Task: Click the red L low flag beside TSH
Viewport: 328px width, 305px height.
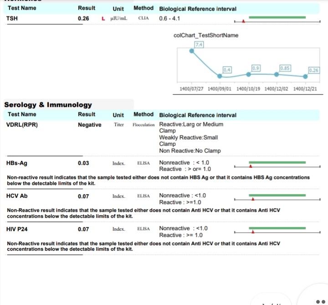Action: click(103, 19)
